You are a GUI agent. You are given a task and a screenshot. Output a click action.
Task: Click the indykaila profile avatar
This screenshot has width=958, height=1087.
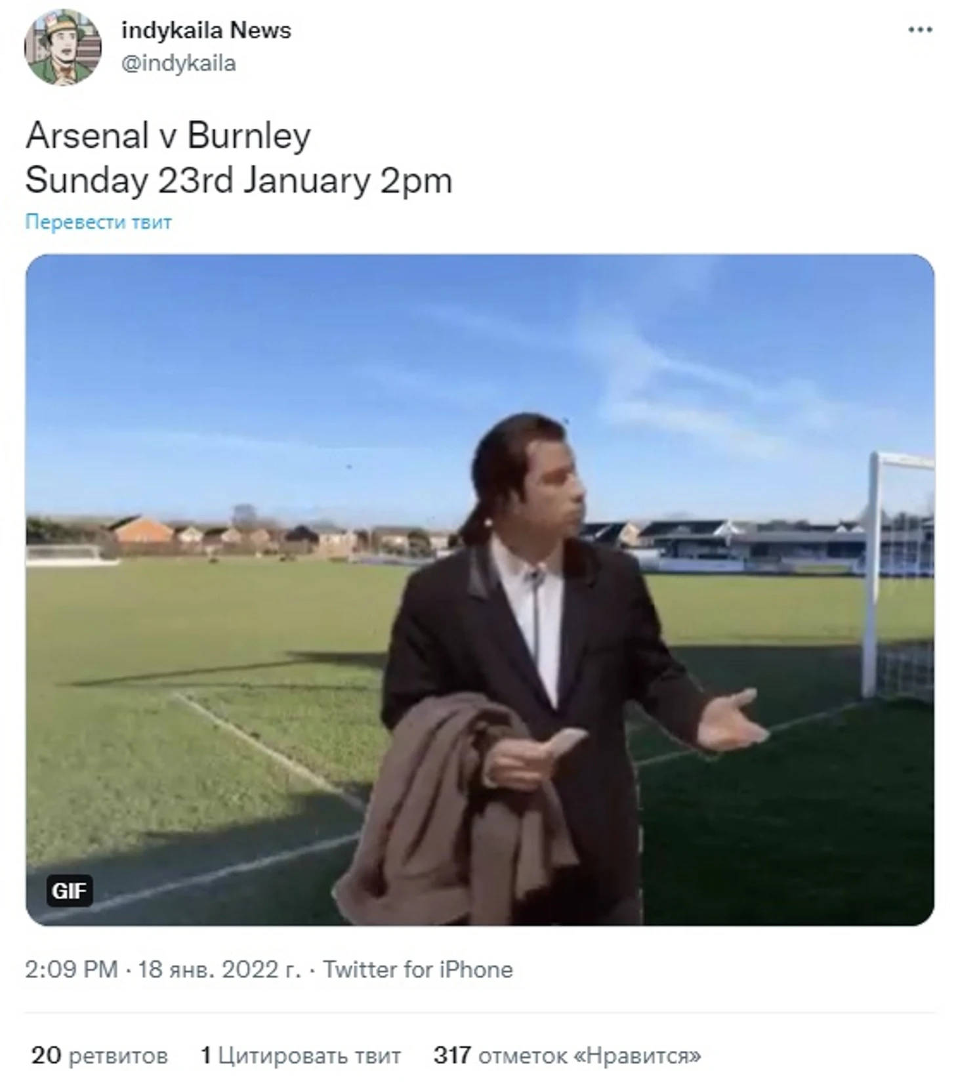62,47
